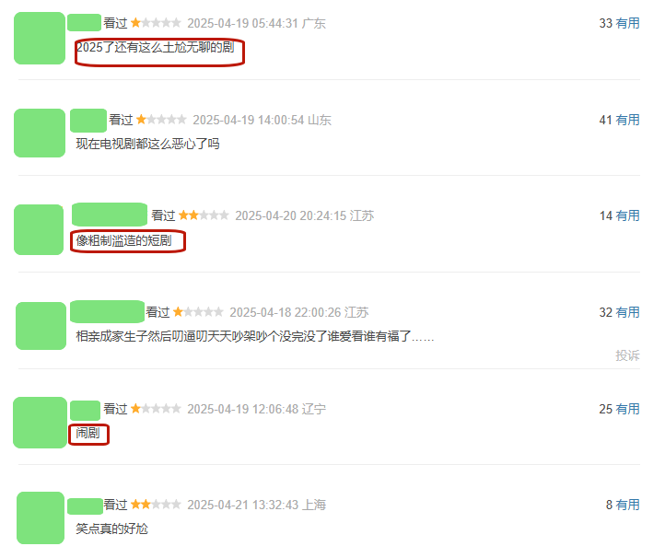The height and width of the screenshot is (558, 665).
Task: Open avatar of reviewer posting 像粗制滥造的短剧
Action: click(39, 230)
